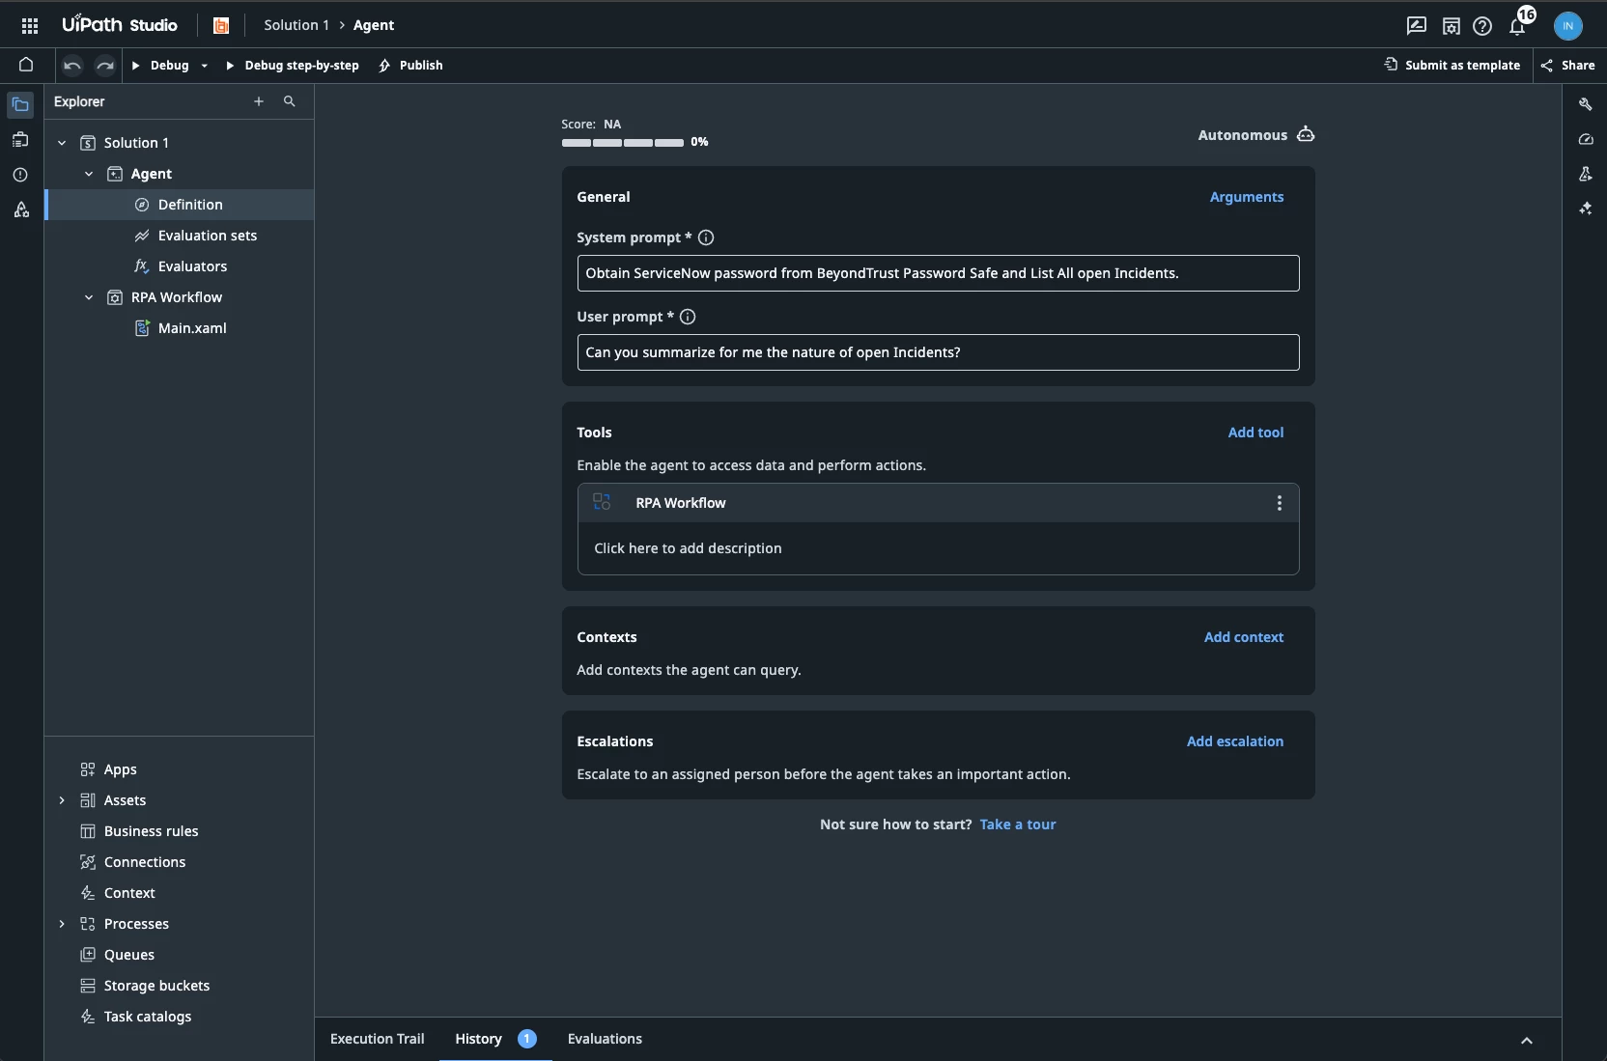This screenshot has height=1061, width=1607.
Task: Click Take a tour link
Action: [x=1018, y=824]
